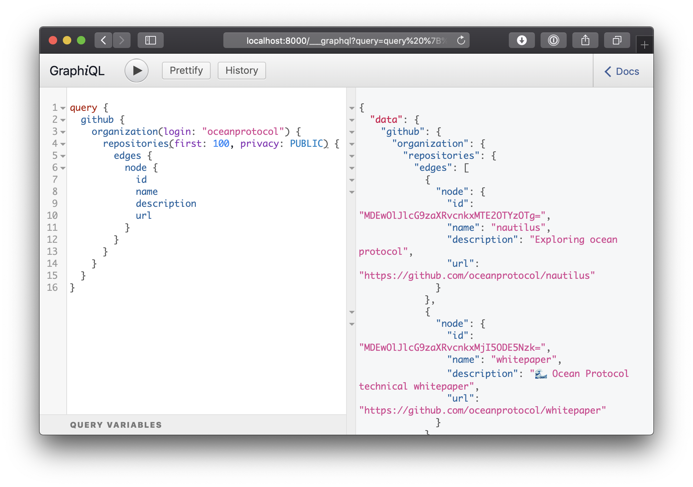Fold the result "edges" array

pyautogui.click(x=352, y=168)
